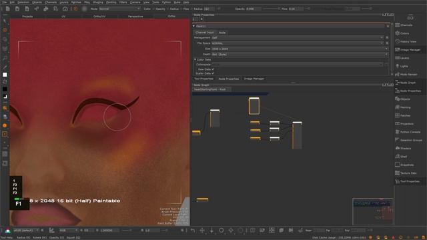The image size is (427, 240).
Task: Switch to the UV view tab
Action: click(x=63, y=16)
